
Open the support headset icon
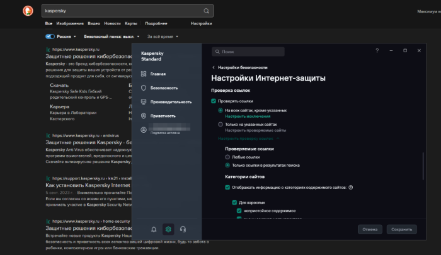click(183, 229)
